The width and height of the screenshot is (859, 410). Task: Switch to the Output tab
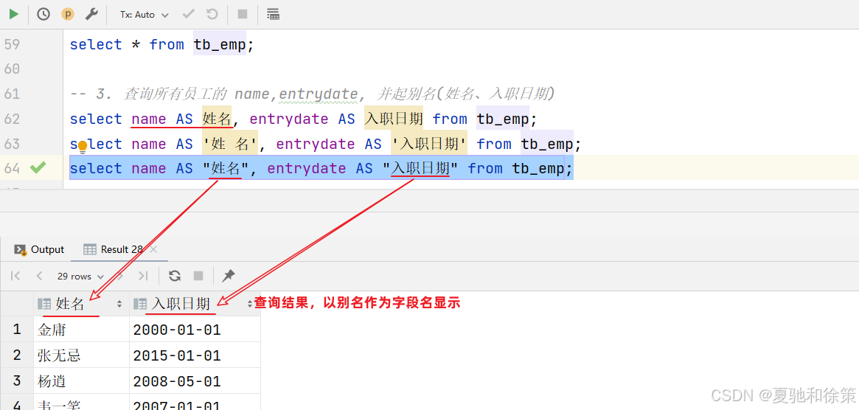click(x=39, y=249)
